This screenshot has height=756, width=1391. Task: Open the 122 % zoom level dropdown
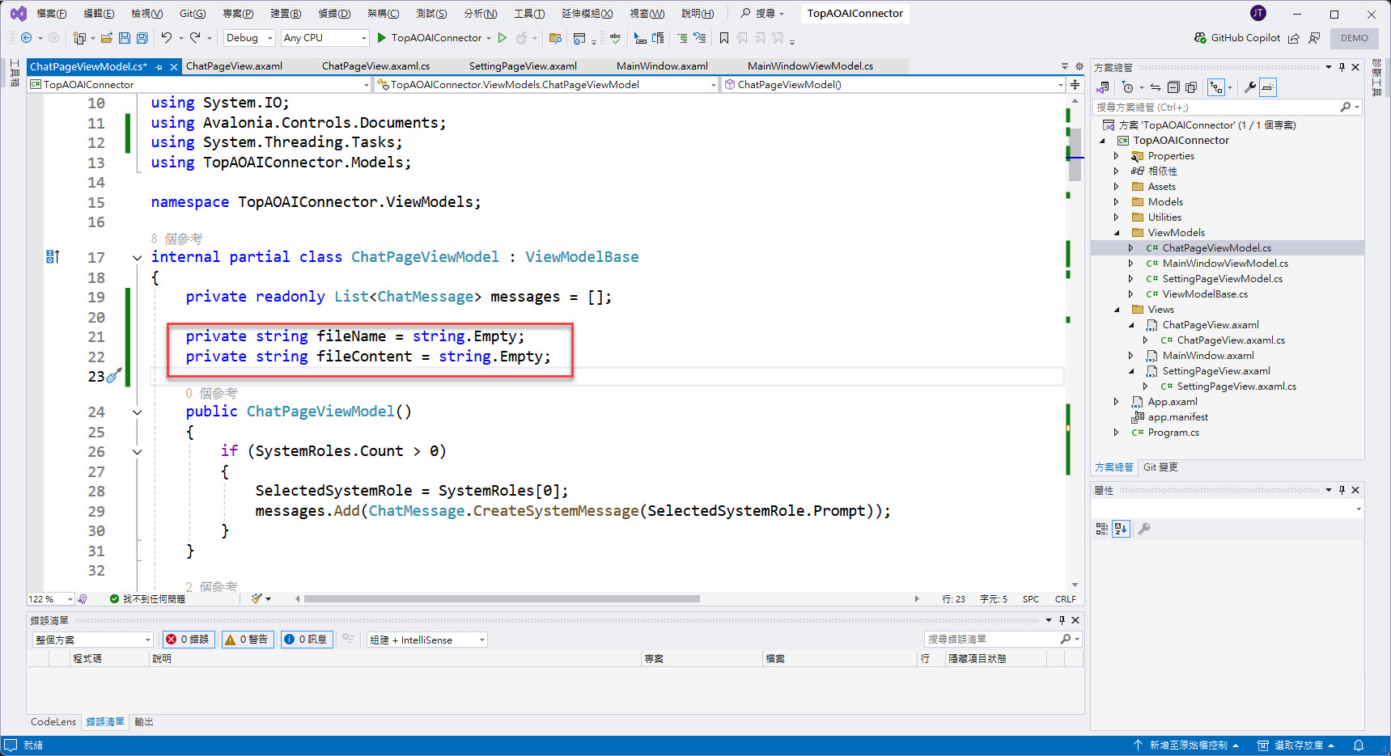coord(50,599)
